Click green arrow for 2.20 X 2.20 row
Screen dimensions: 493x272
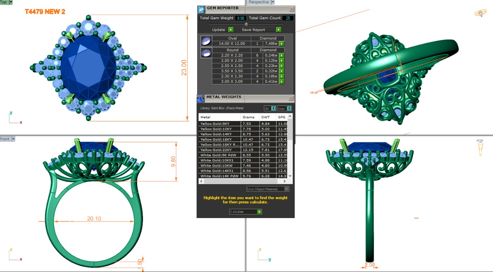click(282, 55)
